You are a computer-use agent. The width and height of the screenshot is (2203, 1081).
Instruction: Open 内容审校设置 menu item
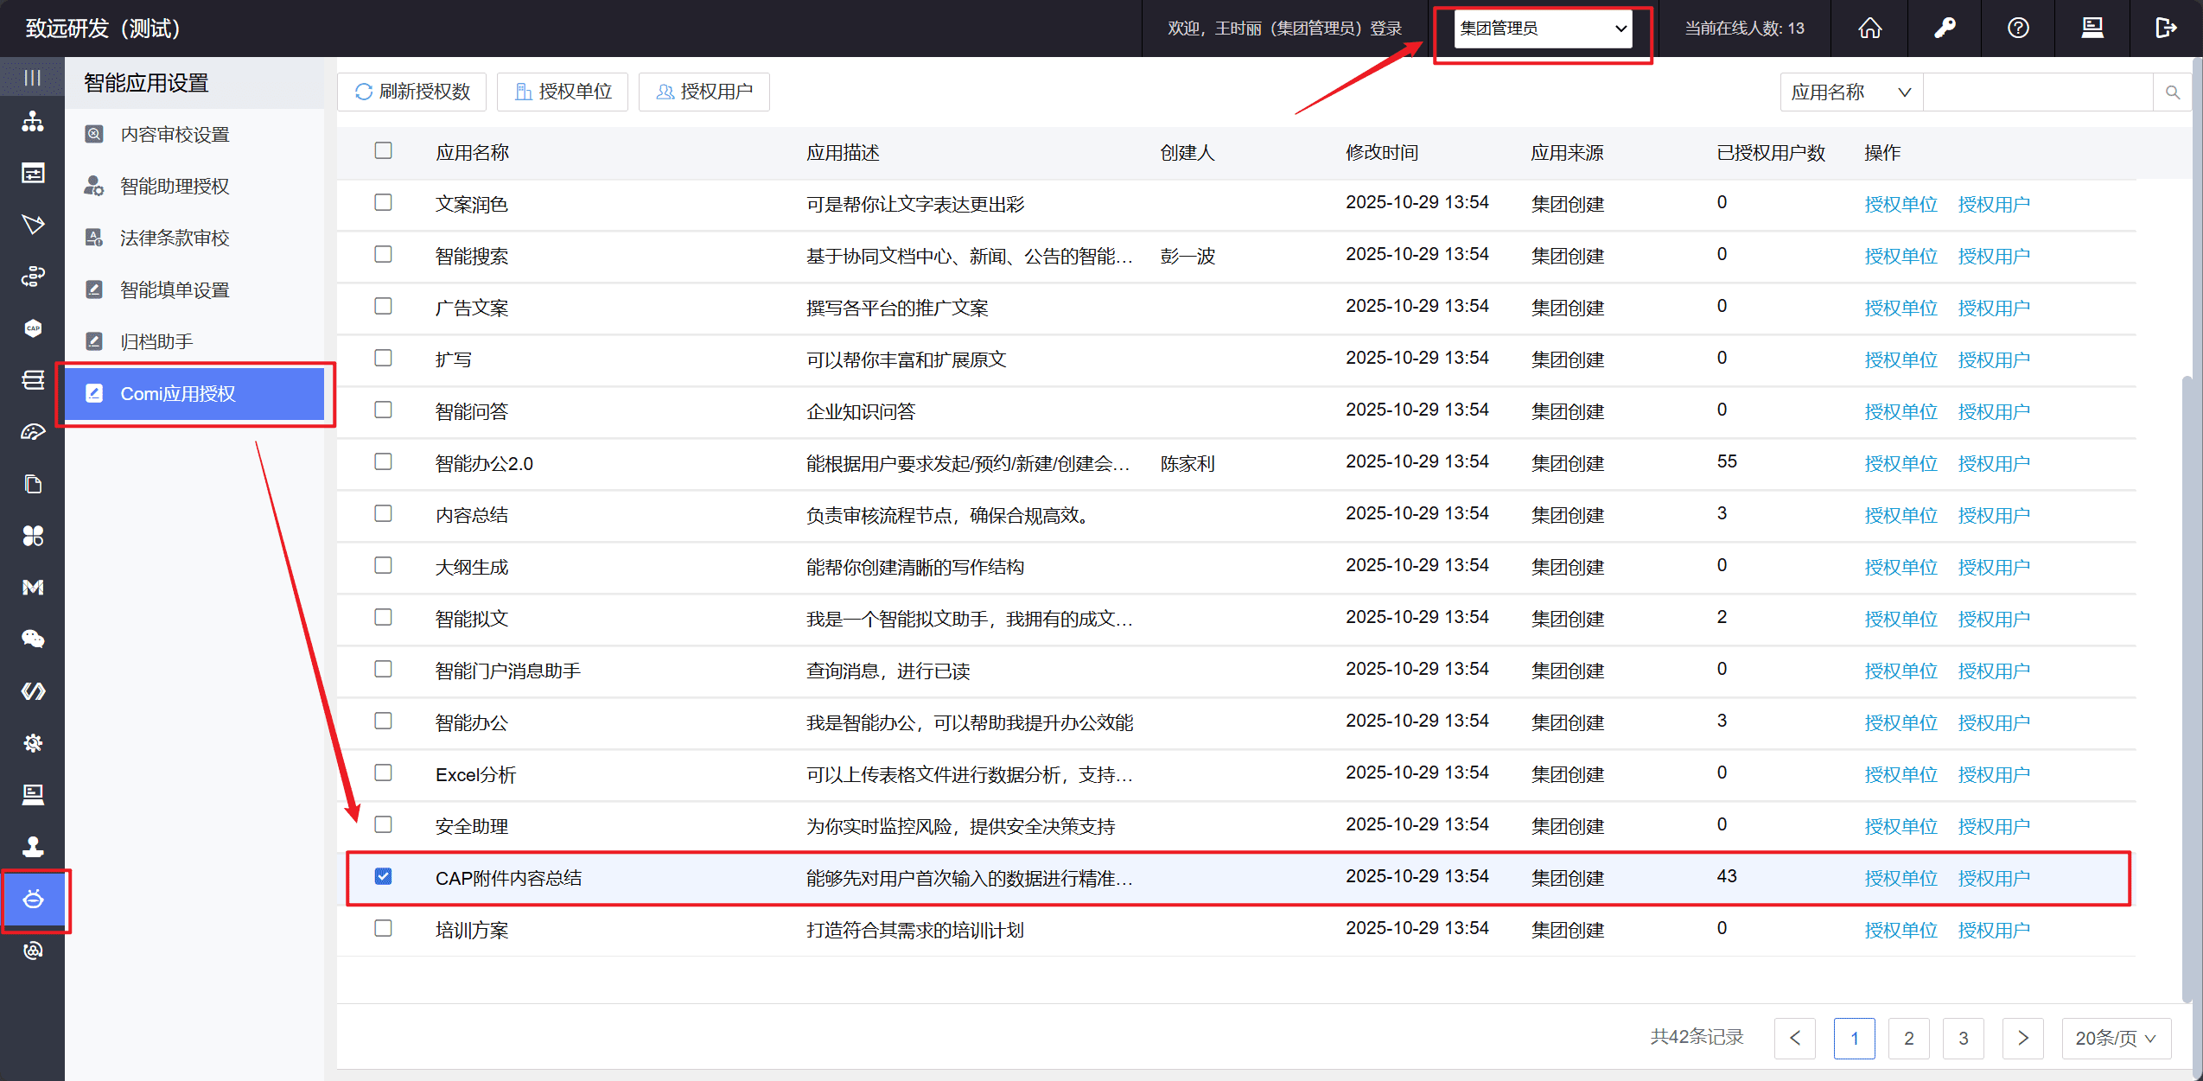pyautogui.click(x=194, y=135)
